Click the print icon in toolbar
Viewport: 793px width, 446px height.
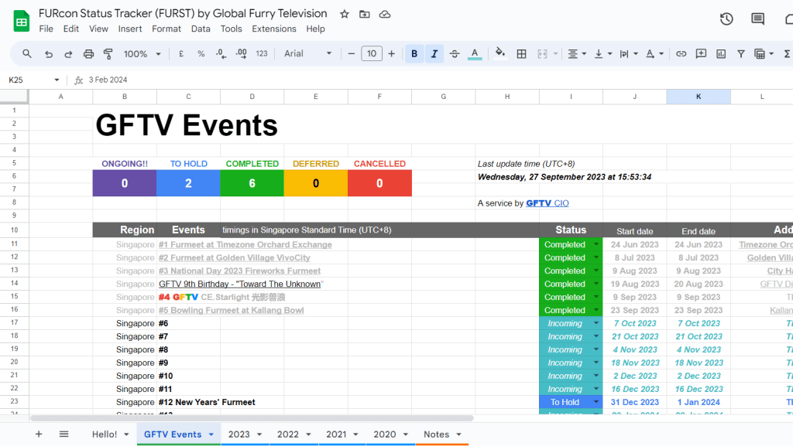[x=88, y=54]
